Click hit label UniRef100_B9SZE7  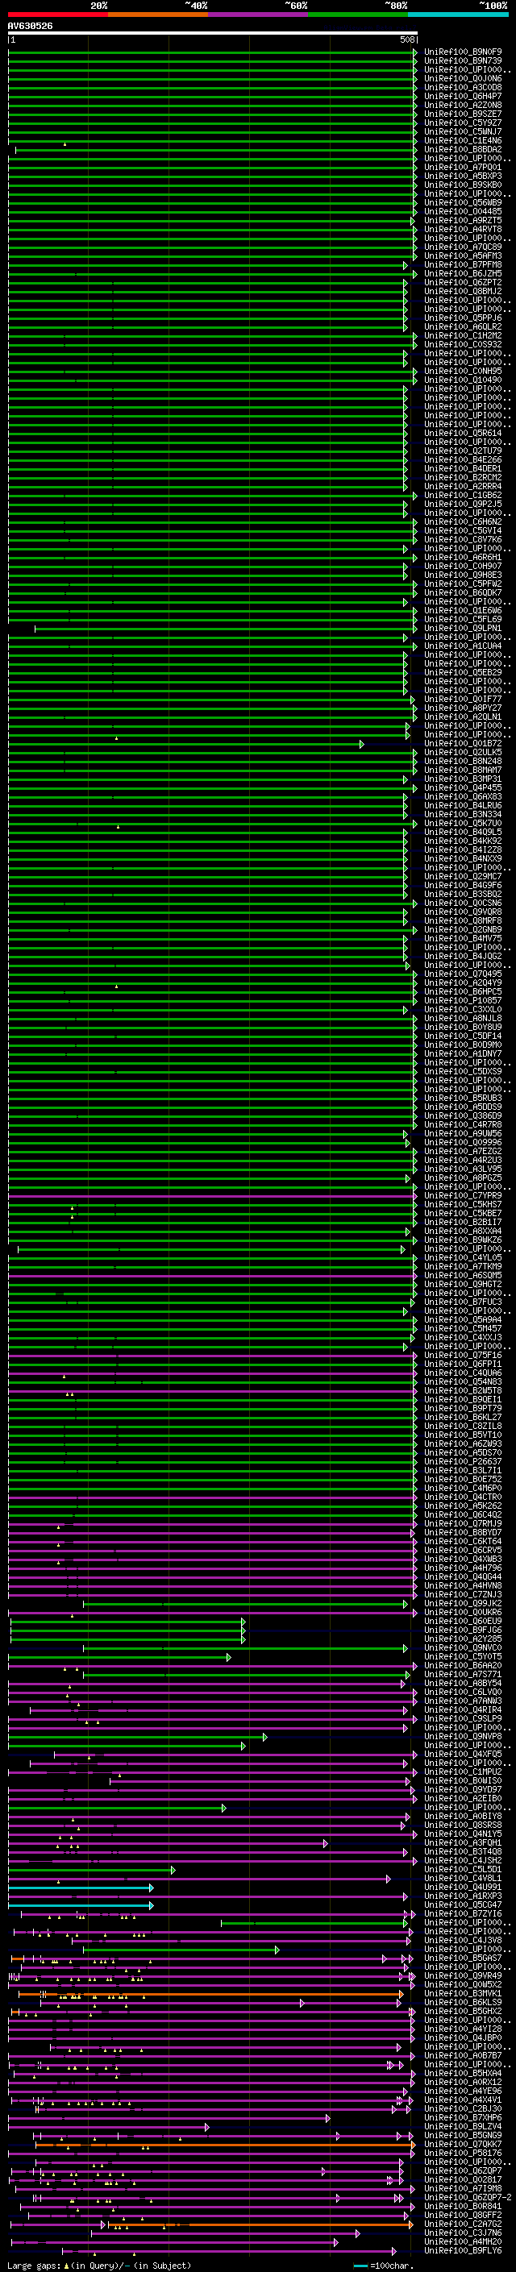coord(462,114)
